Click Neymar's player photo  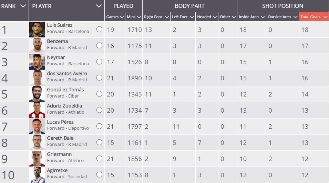point(37,62)
